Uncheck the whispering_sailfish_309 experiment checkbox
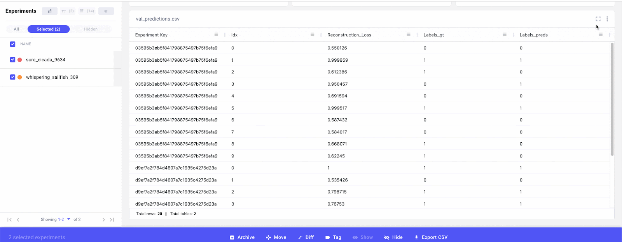622x242 pixels. 12,77
